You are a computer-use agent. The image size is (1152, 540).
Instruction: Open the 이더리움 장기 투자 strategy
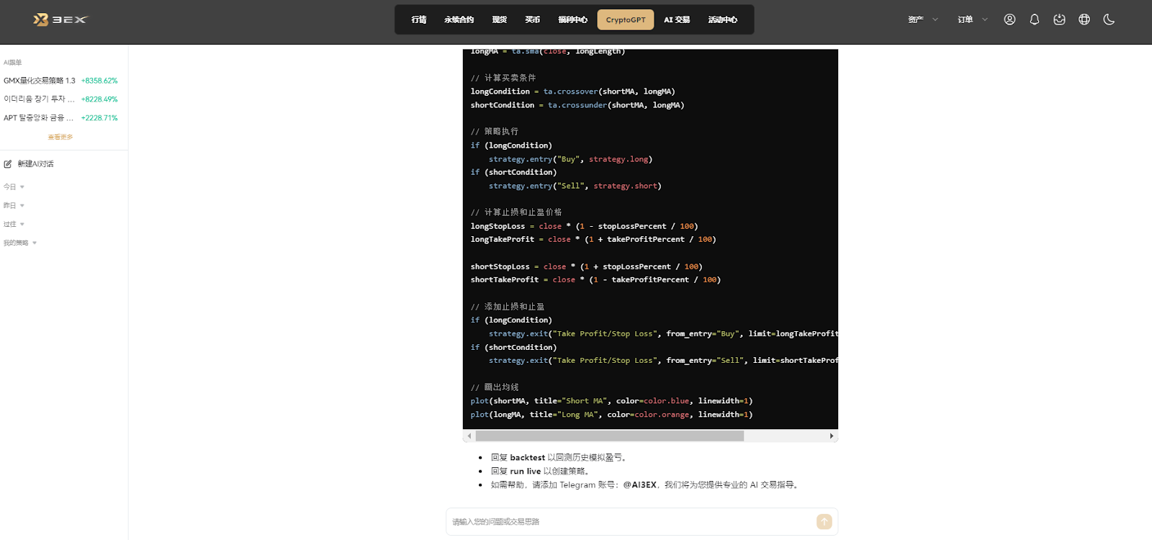(39, 99)
